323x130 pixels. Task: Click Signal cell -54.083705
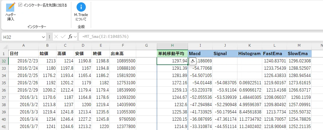[x=225, y=83]
